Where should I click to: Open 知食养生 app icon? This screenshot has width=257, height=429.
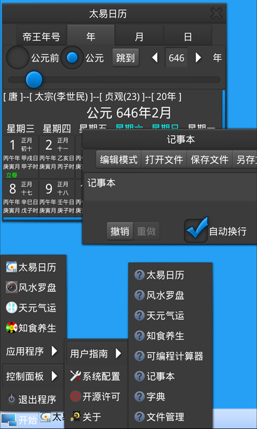pyautogui.click(x=11, y=328)
